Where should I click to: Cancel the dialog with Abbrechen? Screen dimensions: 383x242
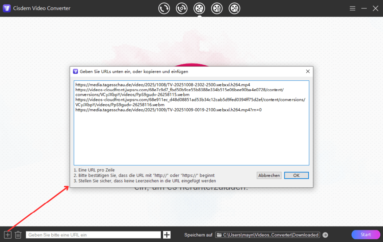coord(269,176)
